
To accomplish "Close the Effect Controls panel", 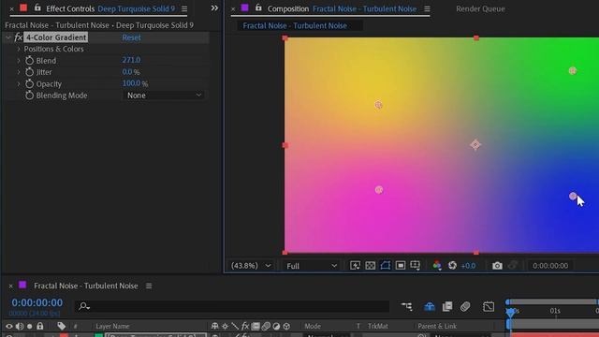I will click(x=11, y=8).
